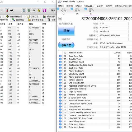Click the 45418 data value in left window
This screenshot has width=132, height=132.
coord(32,78)
